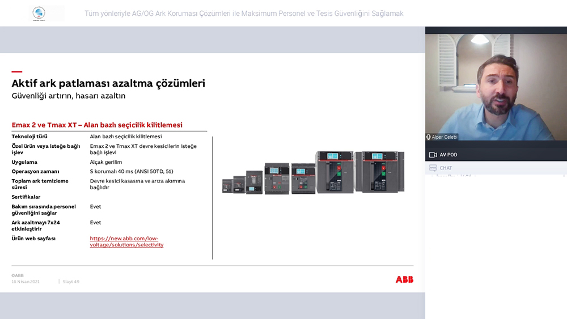
Task: Click the value 'S korumalı 40 ms (ANSI 50TD, 51)'
Action: coord(132,172)
